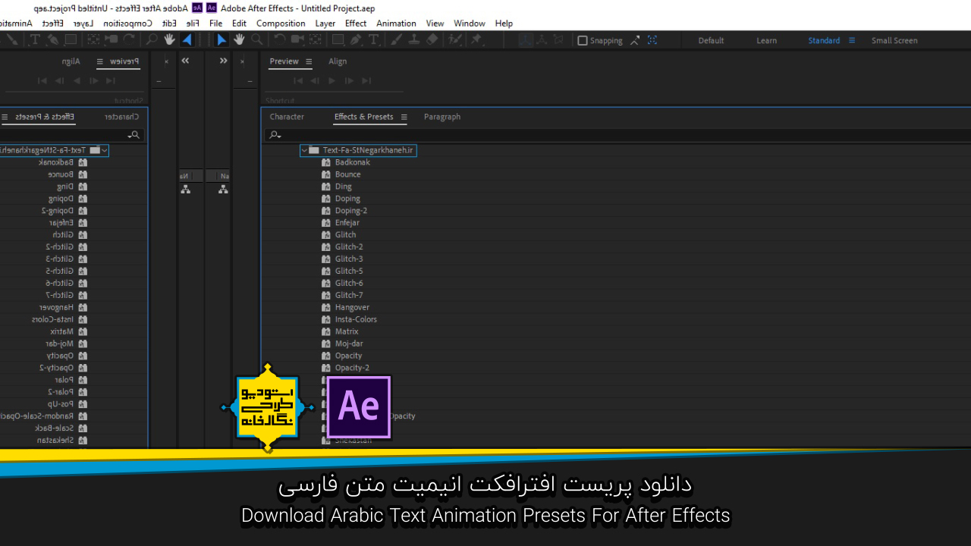The image size is (971, 546).
Task: Step forward one frame in Preview
Action: coord(349,80)
